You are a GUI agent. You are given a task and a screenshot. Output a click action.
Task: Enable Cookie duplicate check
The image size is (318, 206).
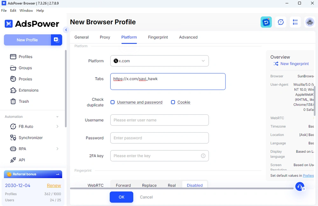click(x=173, y=102)
